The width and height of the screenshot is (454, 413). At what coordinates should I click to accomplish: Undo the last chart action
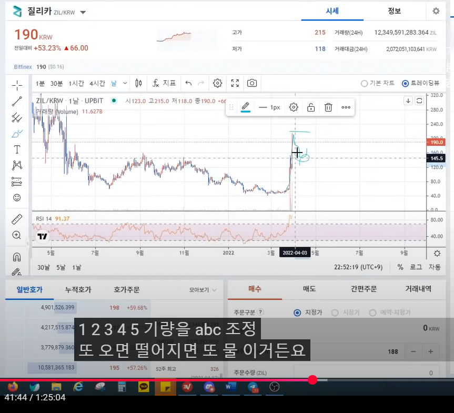pos(188,84)
